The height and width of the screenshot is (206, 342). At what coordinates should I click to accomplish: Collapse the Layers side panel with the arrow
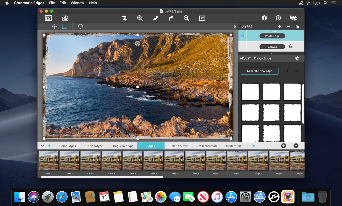point(235,26)
